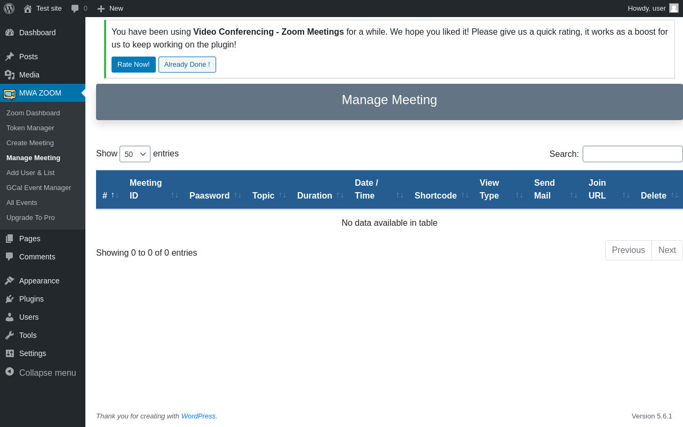
Task: Open the Create Meeting submenu item
Action: 30,143
